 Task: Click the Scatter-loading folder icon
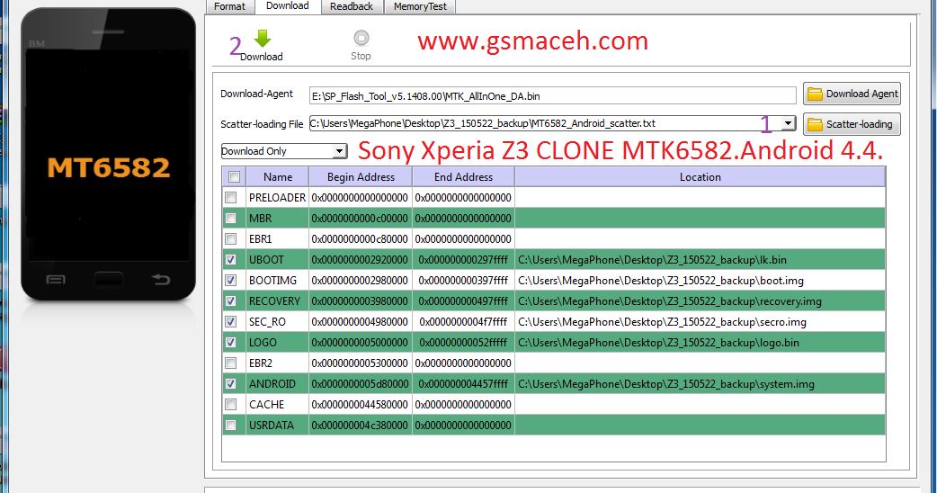(x=815, y=124)
